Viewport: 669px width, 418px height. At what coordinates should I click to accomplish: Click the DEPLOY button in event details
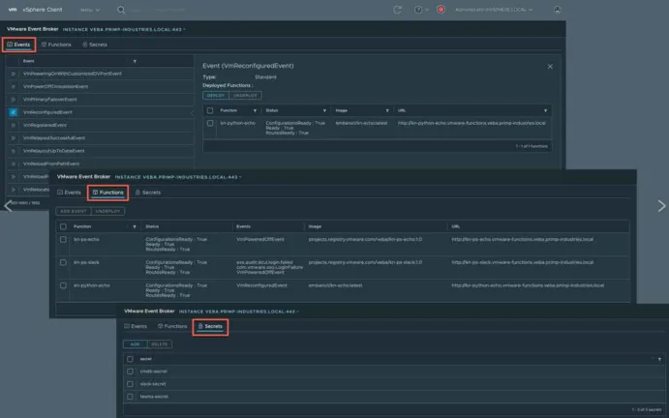pos(216,96)
